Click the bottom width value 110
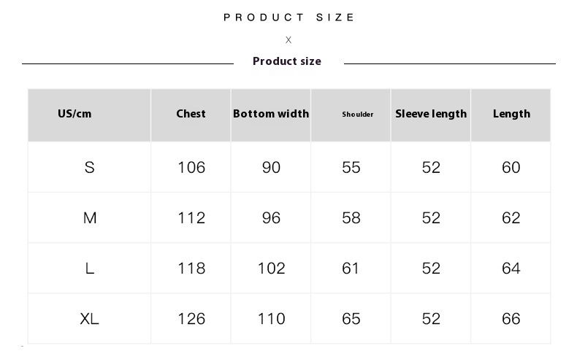This screenshot has width=577, height=359. click(x=271, y=319)
